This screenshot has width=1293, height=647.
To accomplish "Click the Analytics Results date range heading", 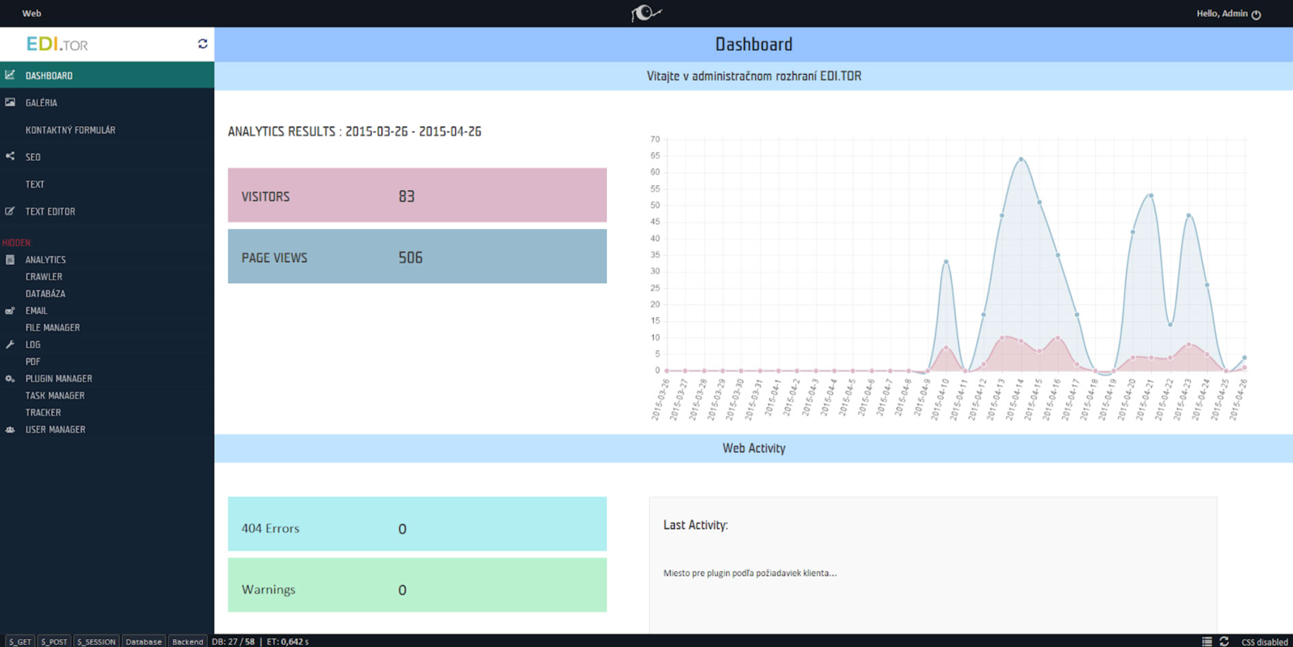I will [355, 131].
